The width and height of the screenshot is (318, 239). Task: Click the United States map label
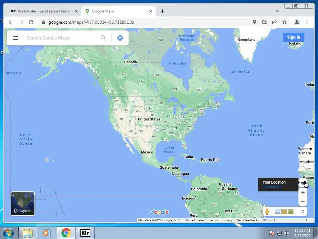coord(149,119)
